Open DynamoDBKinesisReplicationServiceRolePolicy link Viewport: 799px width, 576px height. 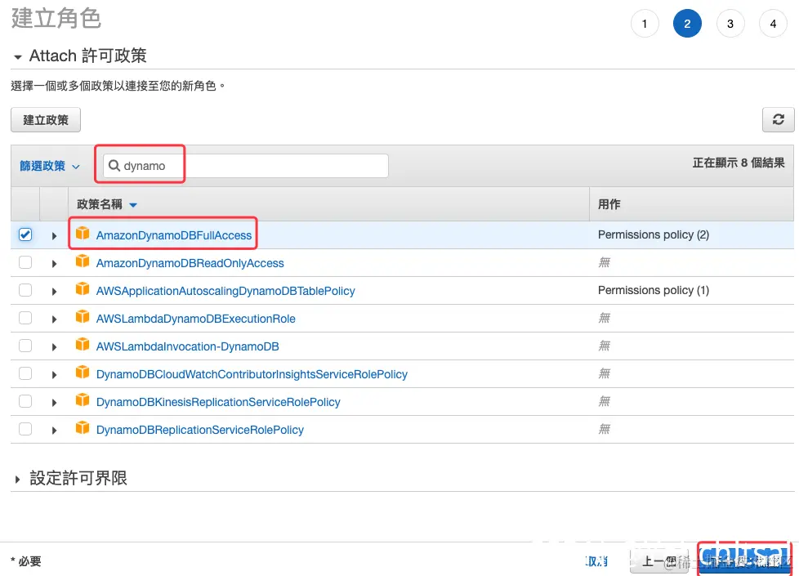pyautogui.click(x=218, y=402)
